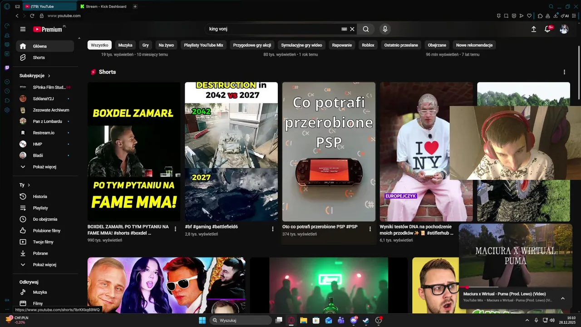The width and height of the screenshot is (581, 327).
Task: Open the Zezowate Archiwum subscription
Action: tap(45, 110)
